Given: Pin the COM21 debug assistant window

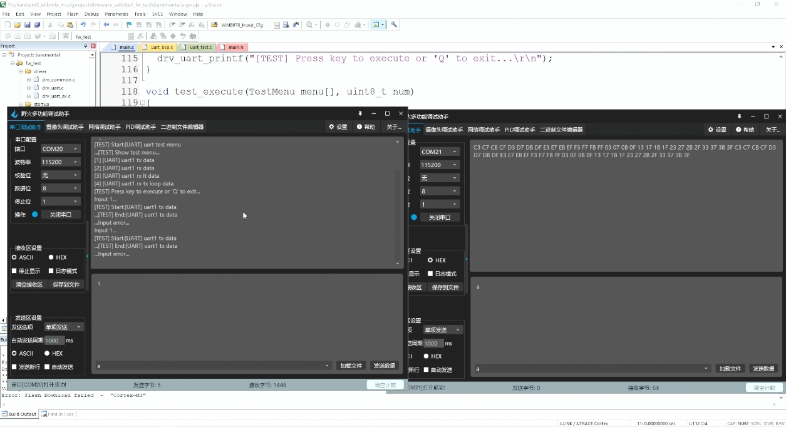Looking at the screenshot, I should (x=739, y=116).
